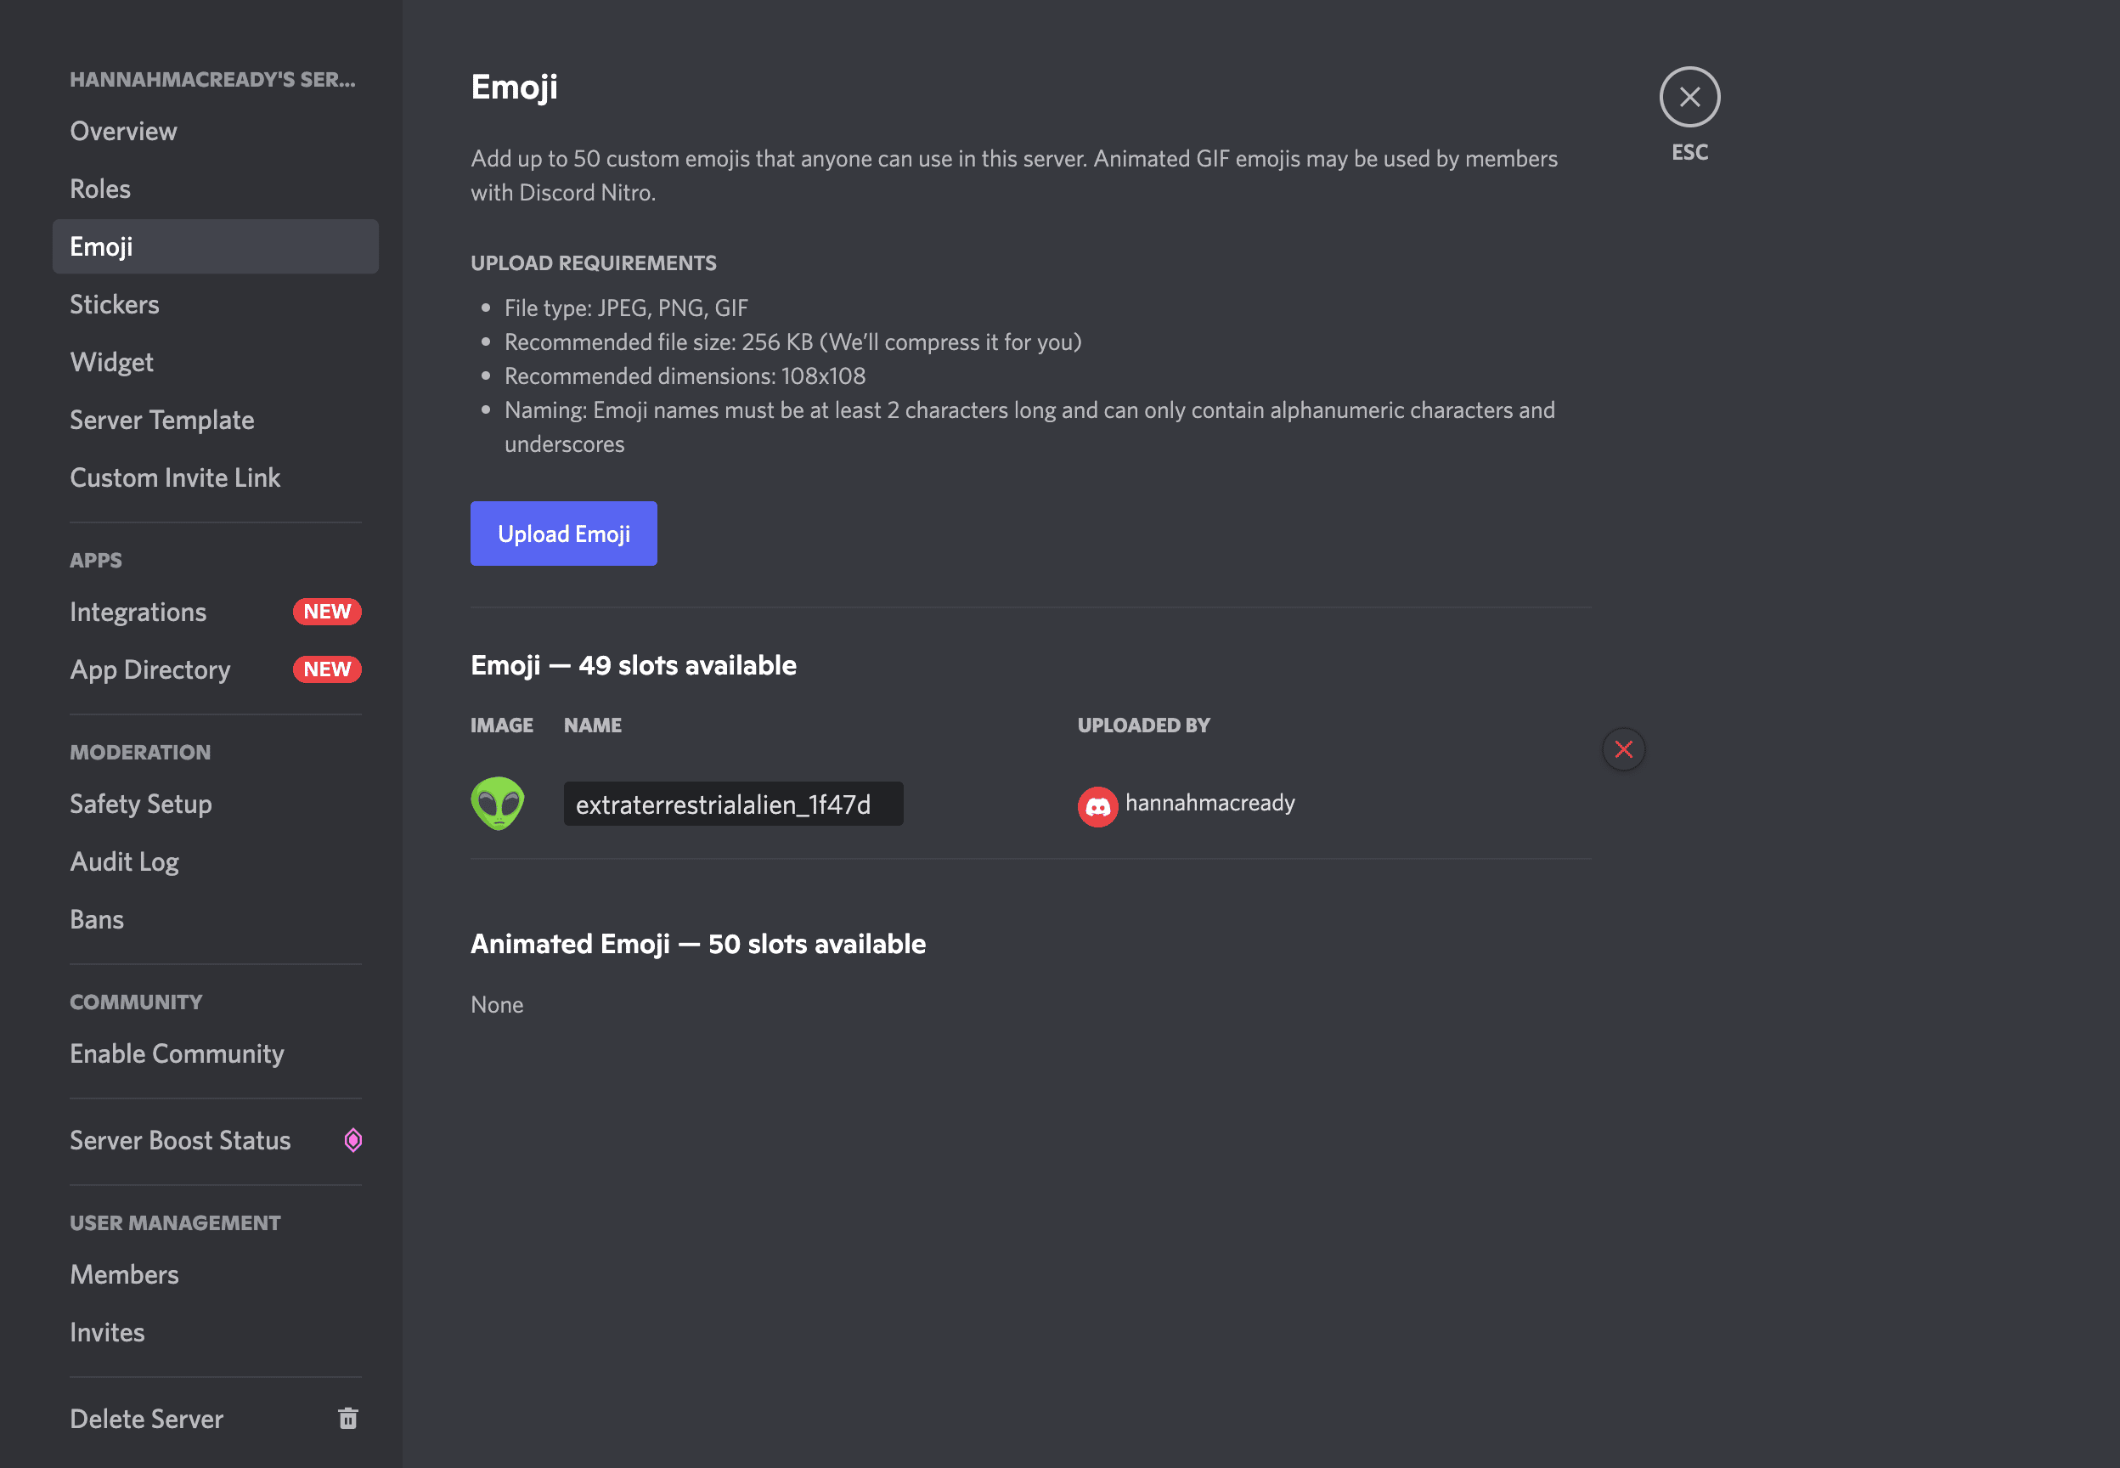Expand the Enable Community section
Screen dimensions: 2120x1468
pos(178,1054)
